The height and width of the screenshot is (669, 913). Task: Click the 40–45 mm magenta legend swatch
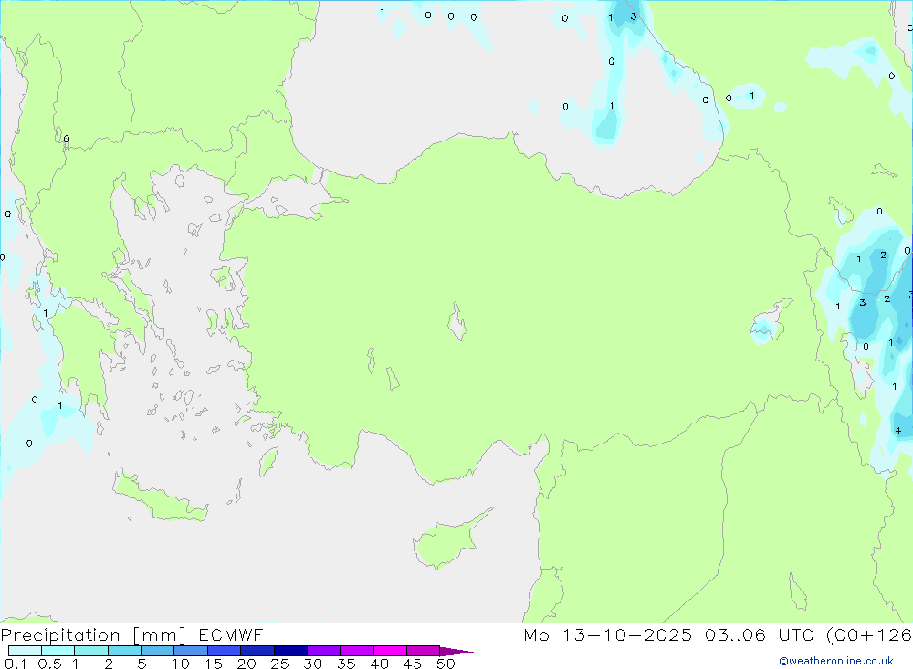390,651
